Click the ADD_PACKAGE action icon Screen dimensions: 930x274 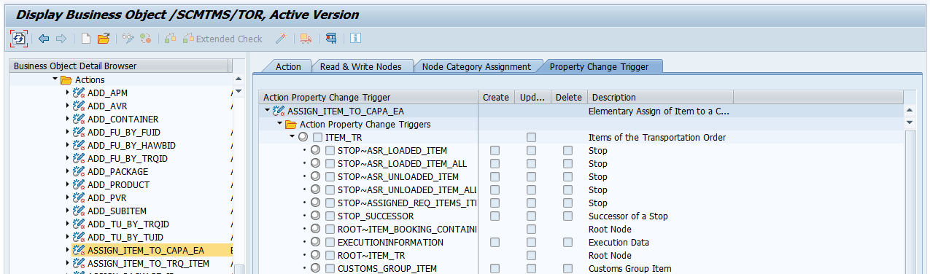(80, 172)
